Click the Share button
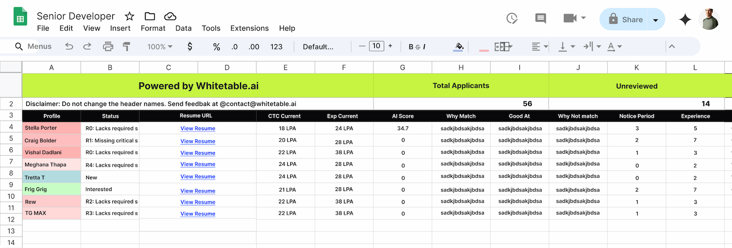The height and width of the screenshot is (248, 732). click(626, 19)
